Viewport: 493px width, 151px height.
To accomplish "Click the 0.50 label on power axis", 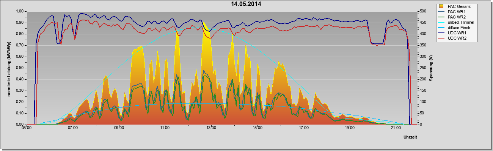I will click(x=19, y=68).
